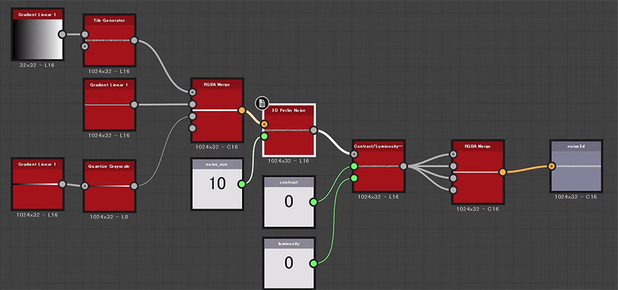618x290 pixels.
Task: Click the orange input port on noise3d node
Action: pos(552,166)
